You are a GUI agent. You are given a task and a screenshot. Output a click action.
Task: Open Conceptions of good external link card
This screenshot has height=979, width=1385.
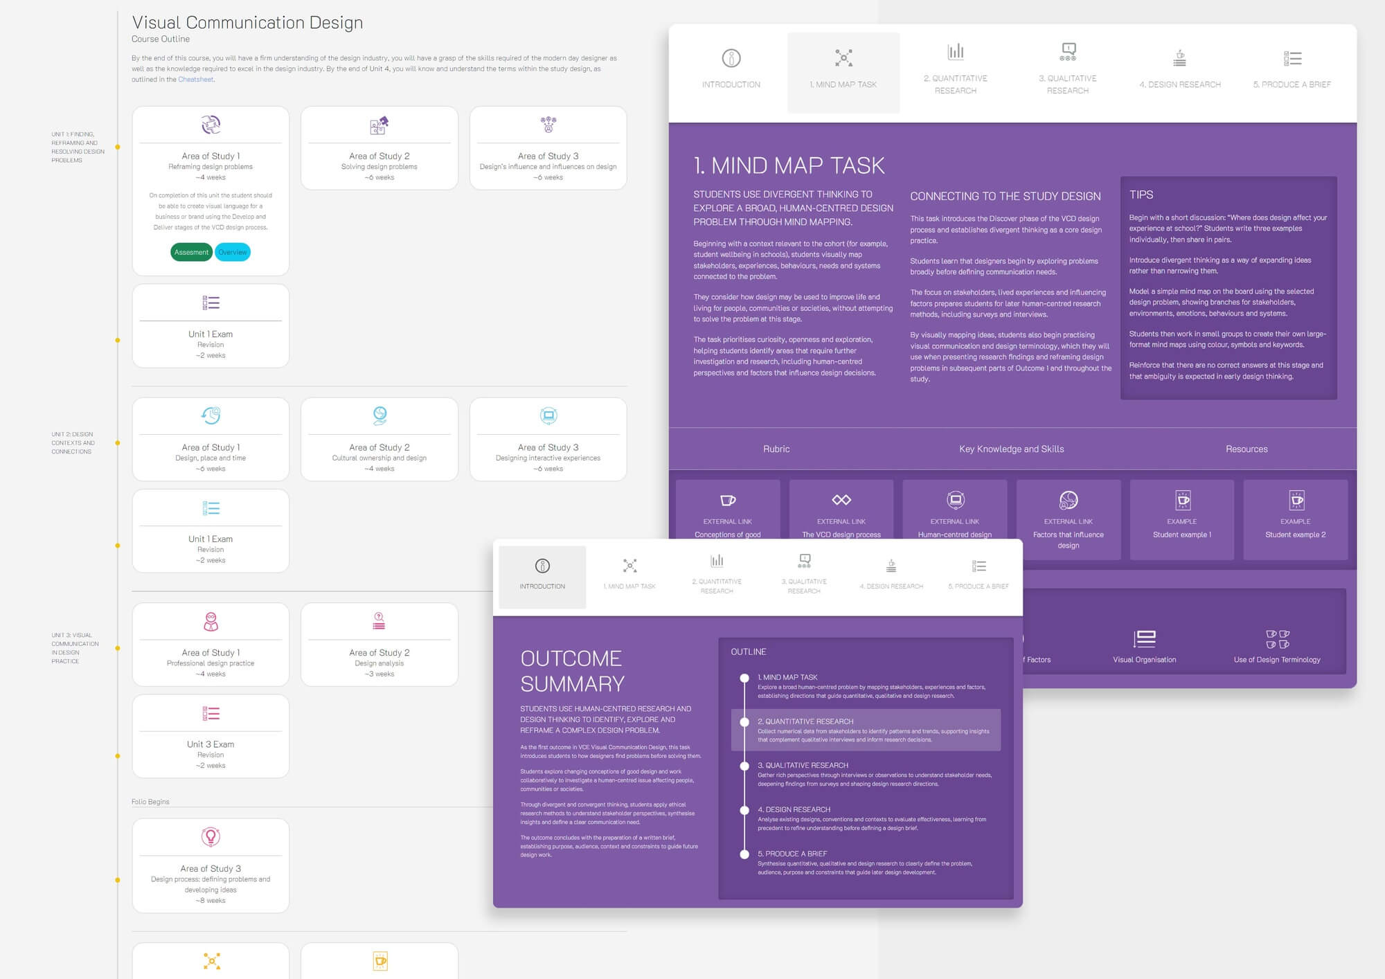(x=728, y=510)
